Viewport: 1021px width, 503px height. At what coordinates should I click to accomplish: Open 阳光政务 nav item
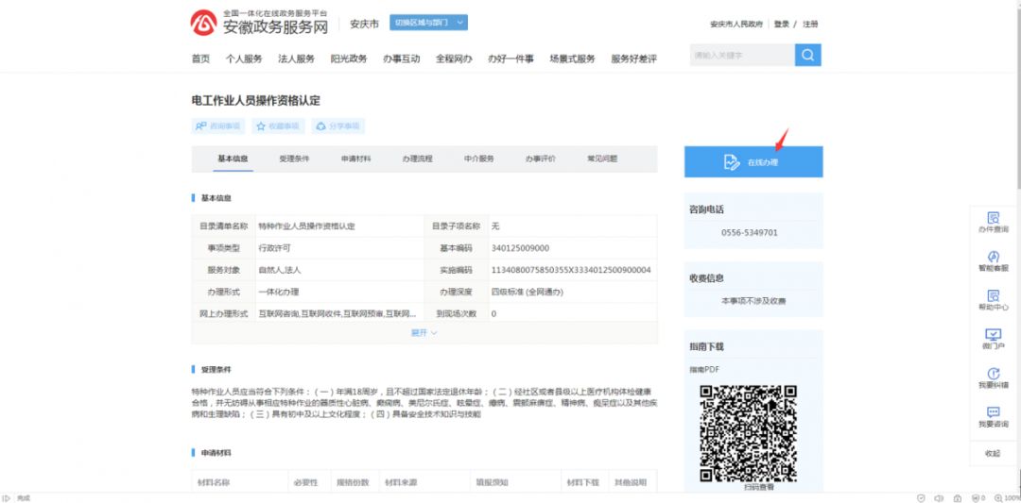coord(348,59)
